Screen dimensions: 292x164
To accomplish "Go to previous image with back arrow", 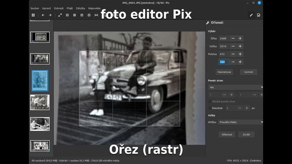I will 43,15.
